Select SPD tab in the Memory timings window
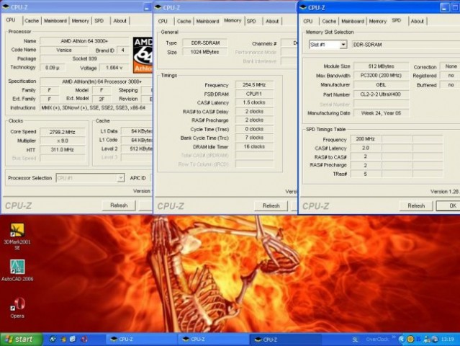460x346 pixels. (x=251, y=21)
